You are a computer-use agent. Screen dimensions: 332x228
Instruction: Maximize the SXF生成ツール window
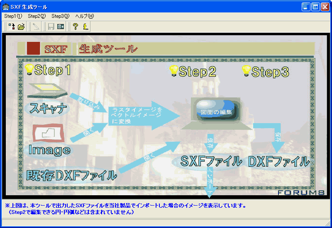coord(315,7)
